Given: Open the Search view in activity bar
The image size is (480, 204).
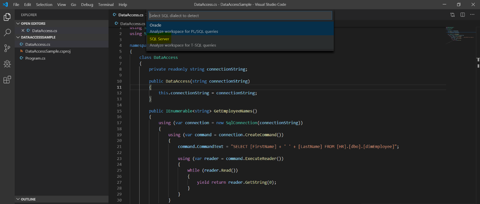Looking at the screenshot, I should [x=7, y=33].
